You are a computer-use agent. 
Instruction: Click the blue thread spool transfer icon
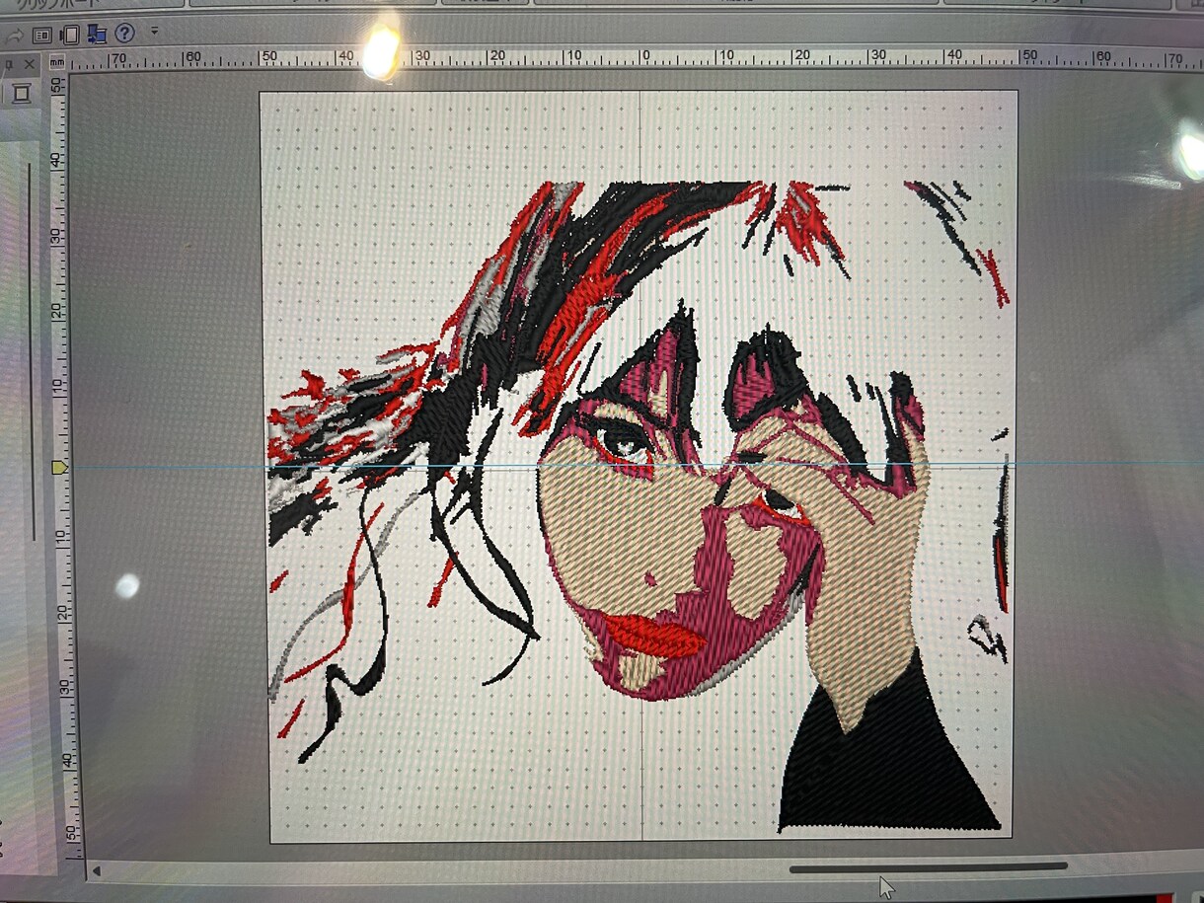[97, 35]
